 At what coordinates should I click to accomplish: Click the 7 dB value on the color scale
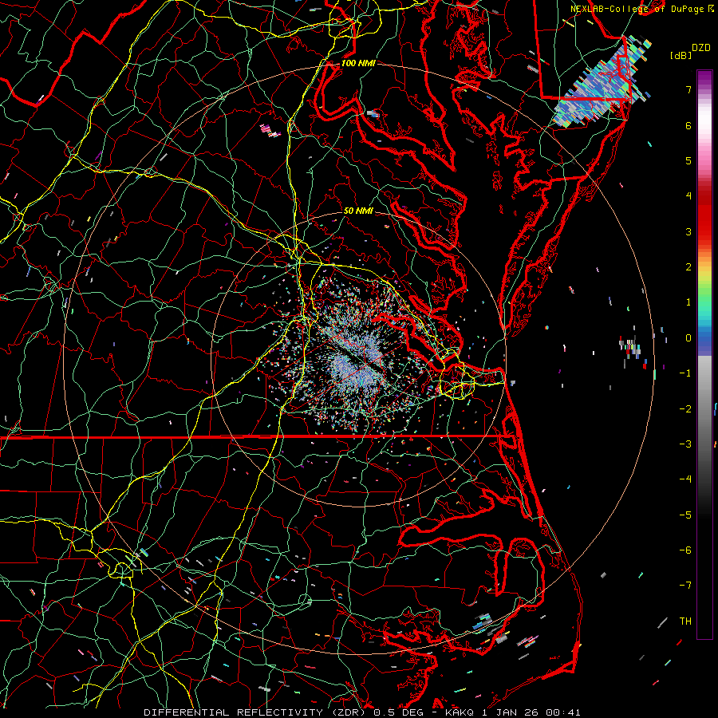click(x=688, y=89)
